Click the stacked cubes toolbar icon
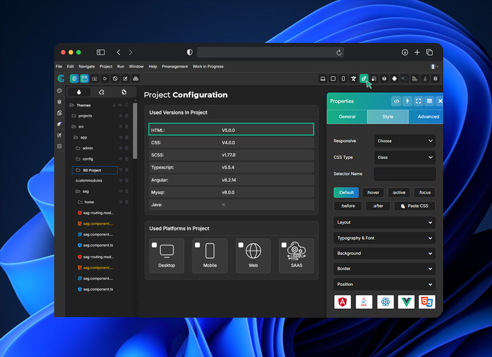Viewport: 492px width, 357px height. [x=135, y=79]
